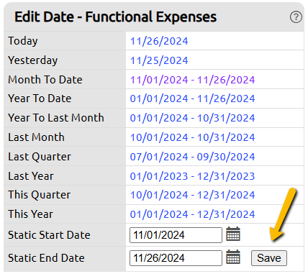Click into the Static Start Date field
The width and height of the screenshot is (308, 279).
coord(176,235)
